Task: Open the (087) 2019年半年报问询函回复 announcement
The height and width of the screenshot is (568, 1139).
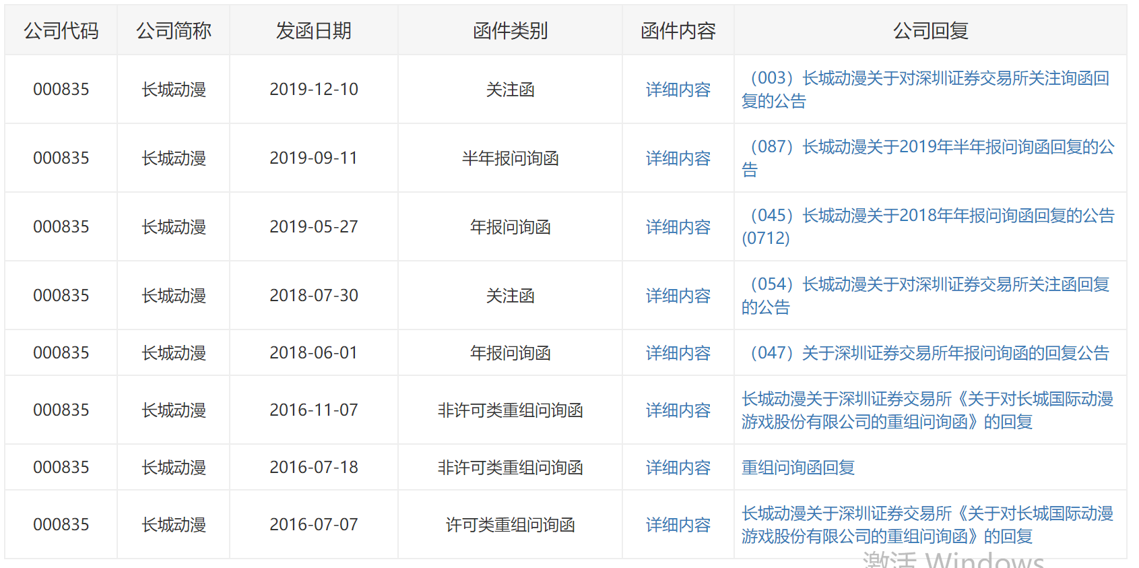Action: click(928, 158)
